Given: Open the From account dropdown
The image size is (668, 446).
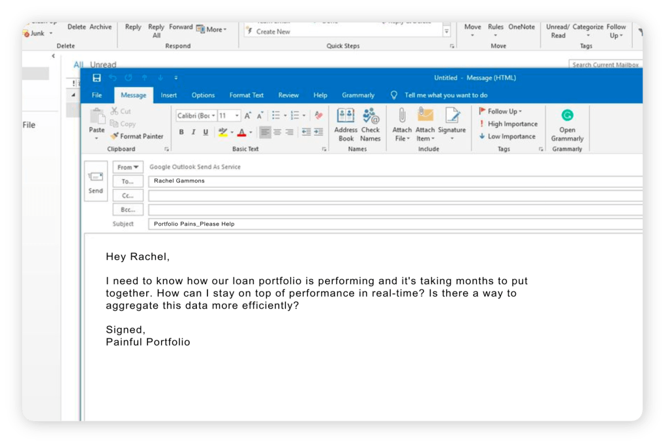Looking at the screenshot, I should pos(128,167).
